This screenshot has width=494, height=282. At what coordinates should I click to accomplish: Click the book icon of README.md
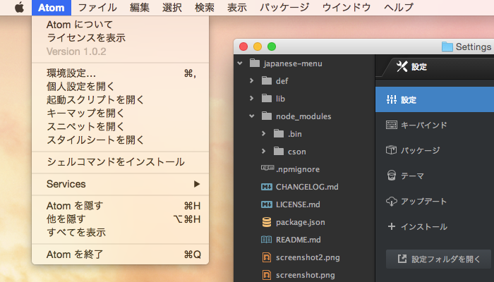pos(267,240)
